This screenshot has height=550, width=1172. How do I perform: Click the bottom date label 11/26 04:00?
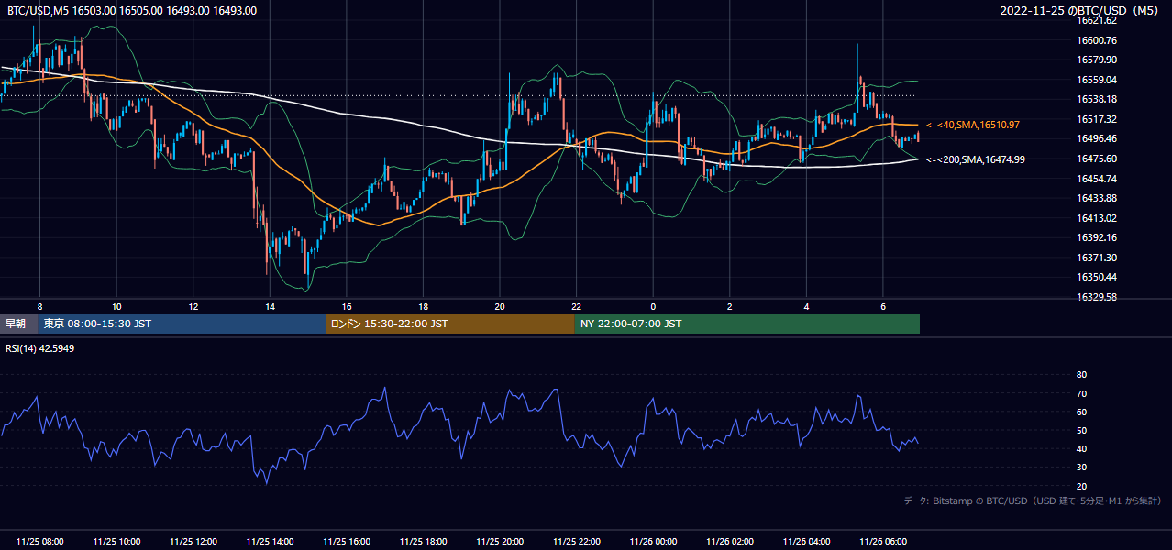[806, 542]
